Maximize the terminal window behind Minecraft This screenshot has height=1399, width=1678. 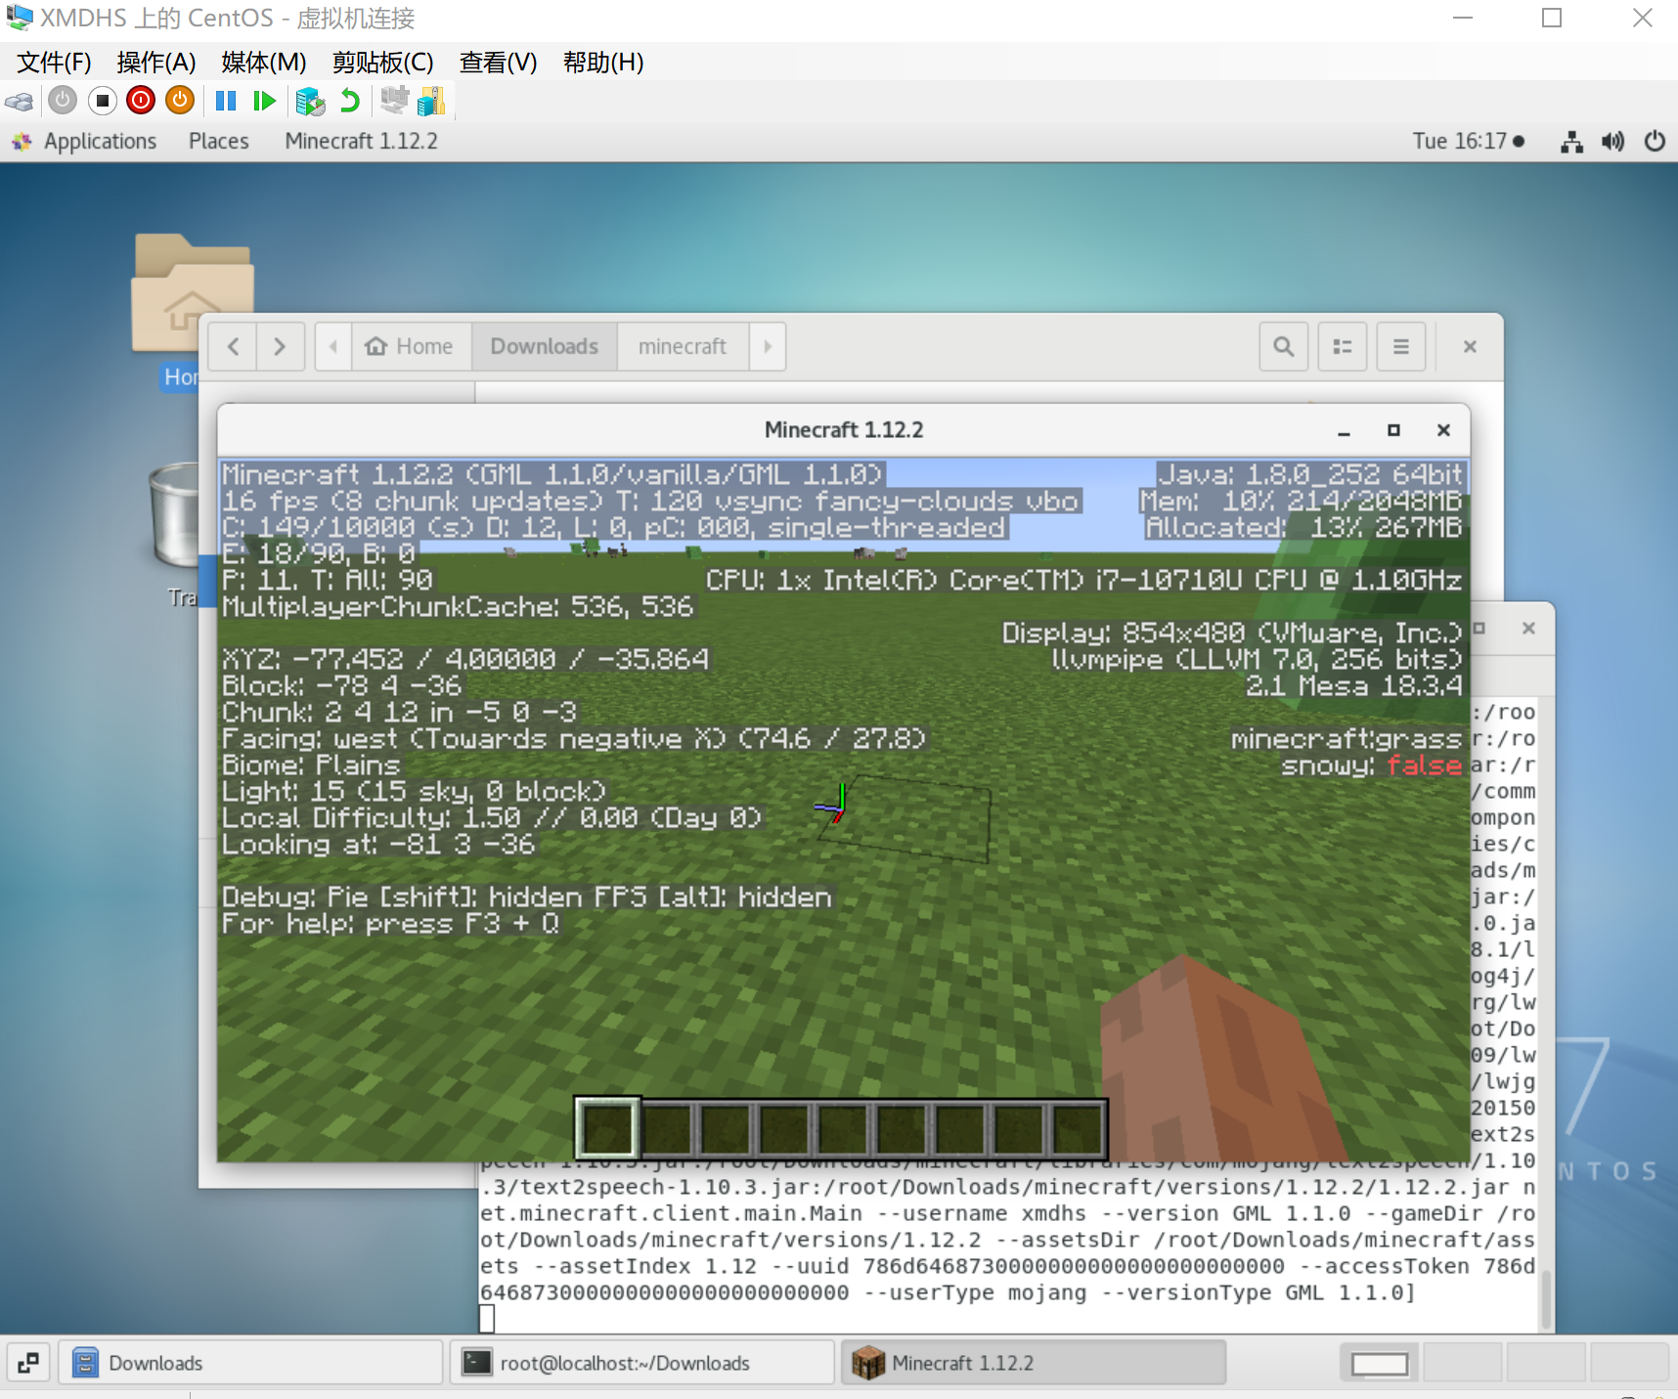coord(1479,629)
